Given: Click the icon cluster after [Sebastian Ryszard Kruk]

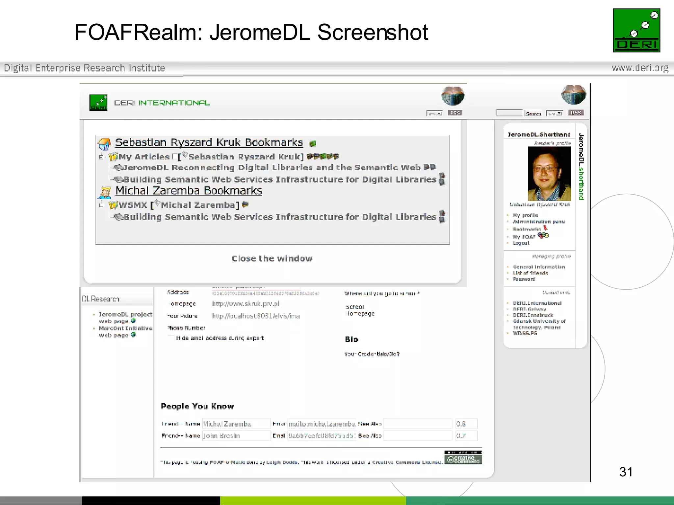Looking at the screenshot, I should coord(323,156).
